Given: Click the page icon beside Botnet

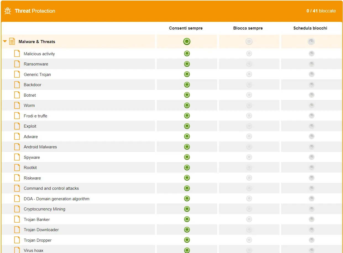Looking at the screenshot, I should click(17, 95).
